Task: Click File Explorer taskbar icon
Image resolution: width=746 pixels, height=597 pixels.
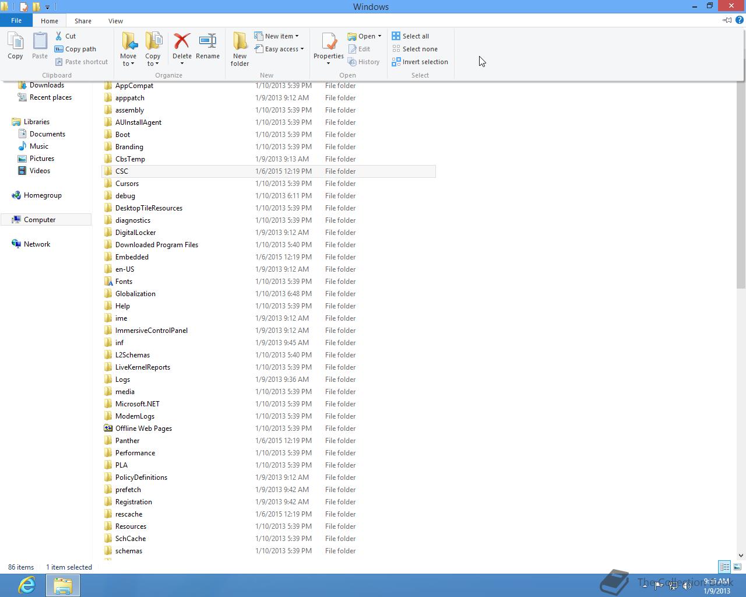Action: click(x=63, y=585)
